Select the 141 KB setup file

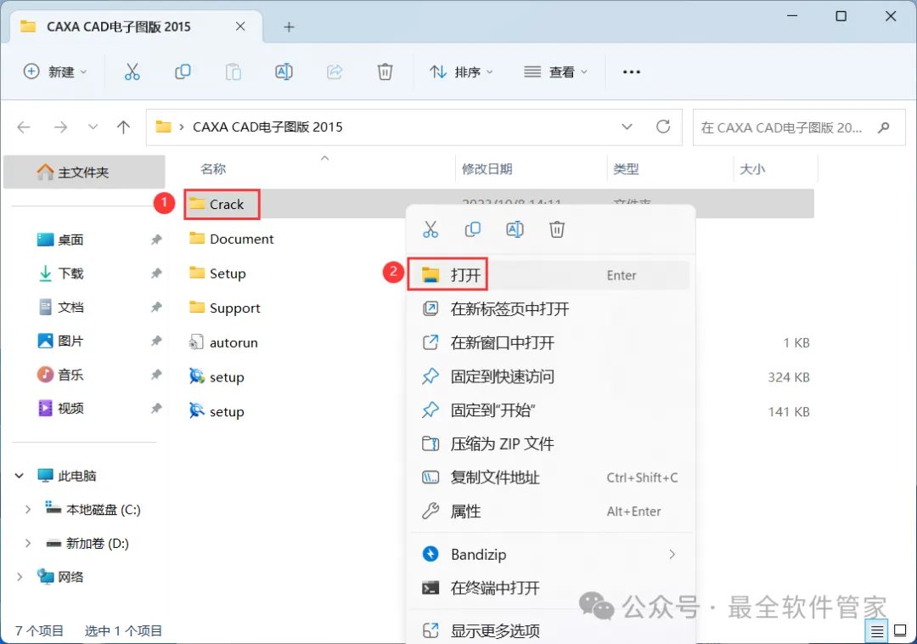click(x=217, y=411)
